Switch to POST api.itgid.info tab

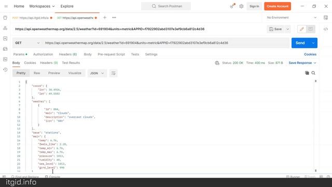pyautogui.click(x=32, y=18)
